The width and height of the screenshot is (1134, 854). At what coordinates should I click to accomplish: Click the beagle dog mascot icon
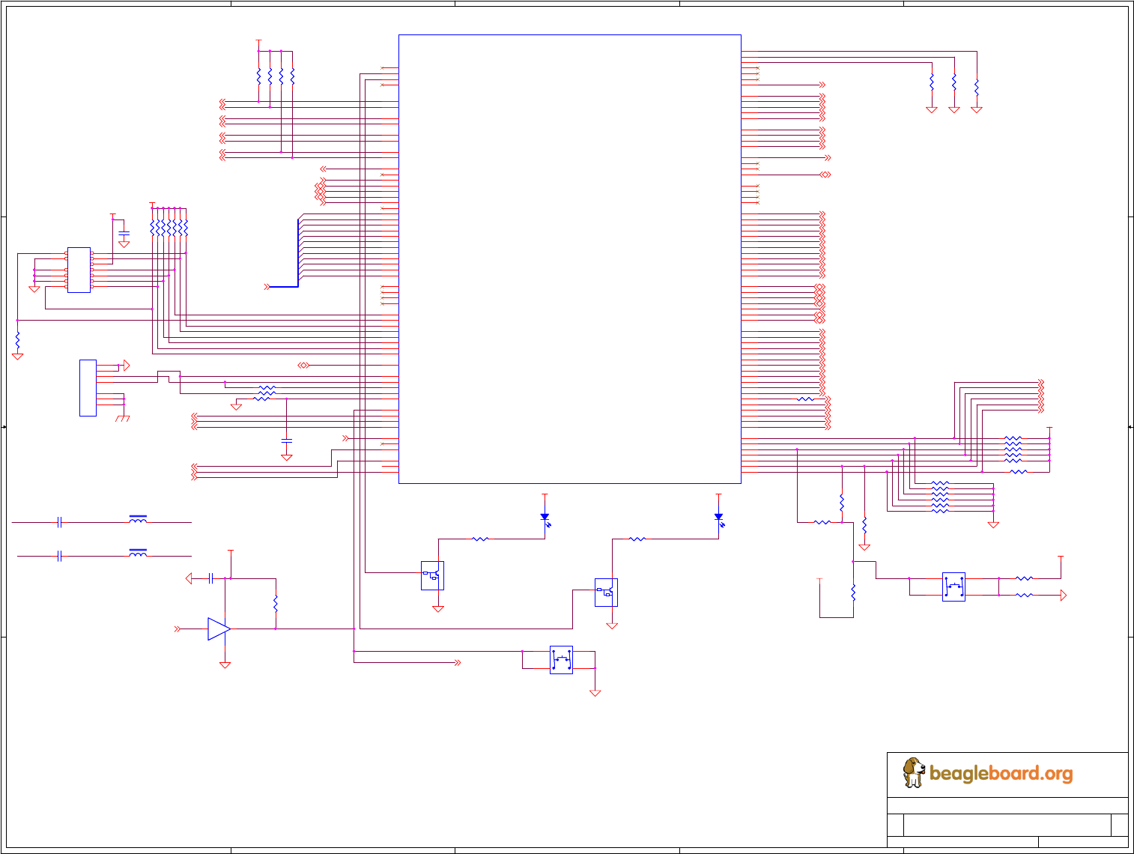(913, 772)
